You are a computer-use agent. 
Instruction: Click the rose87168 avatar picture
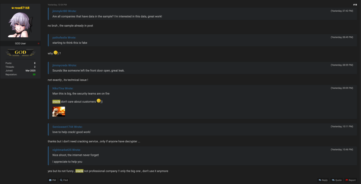[x=20, y=25]
